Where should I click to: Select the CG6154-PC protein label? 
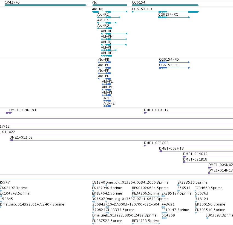[x=169, y=65]
